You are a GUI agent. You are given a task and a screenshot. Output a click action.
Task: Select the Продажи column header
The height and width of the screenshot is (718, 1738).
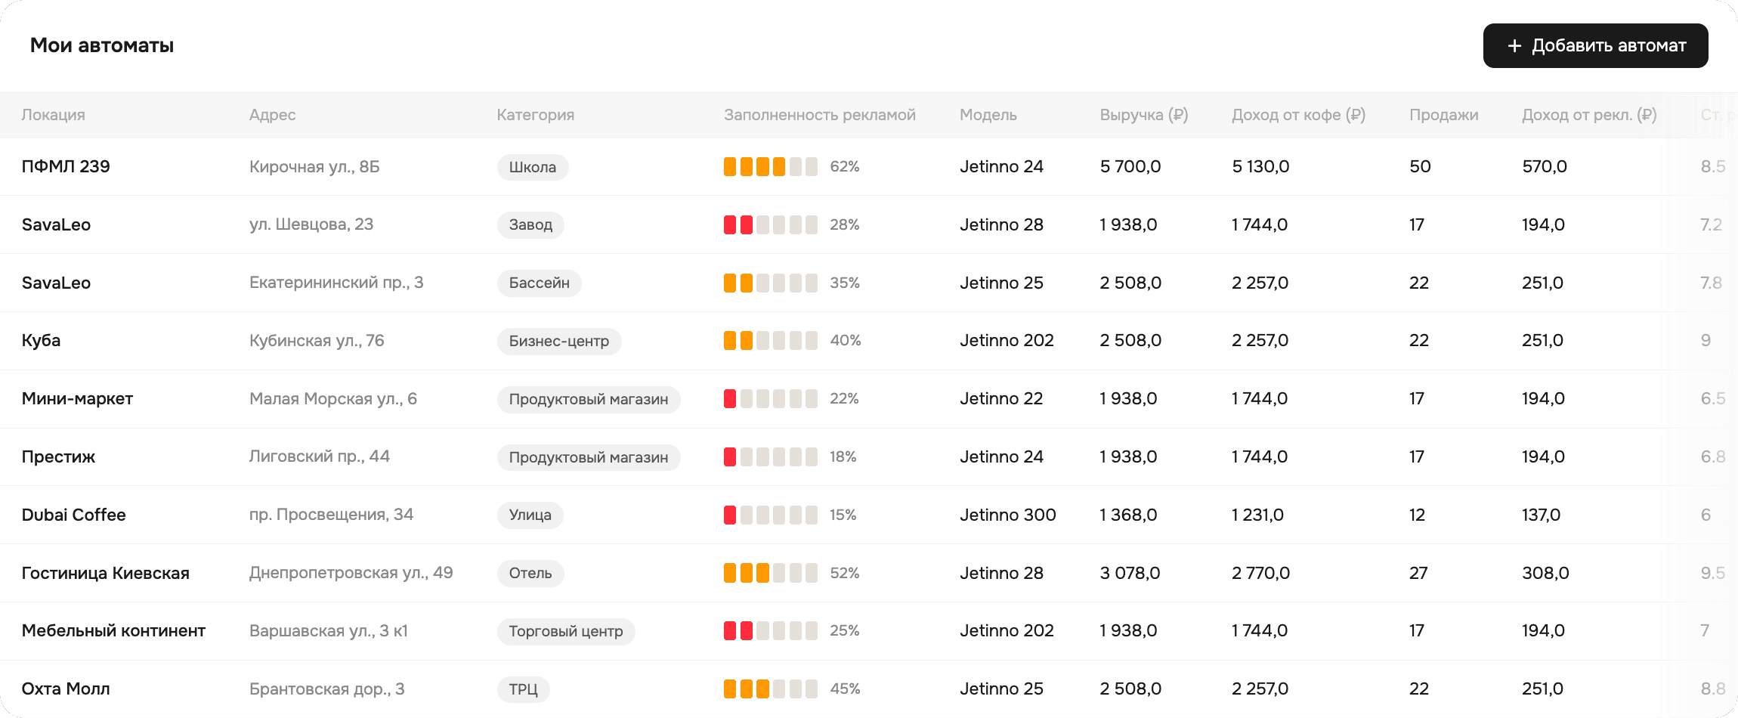(1443, 115)
